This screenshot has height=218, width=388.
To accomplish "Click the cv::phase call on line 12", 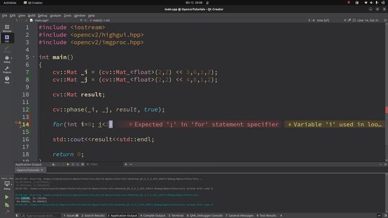I will click(x=109, y=110).
